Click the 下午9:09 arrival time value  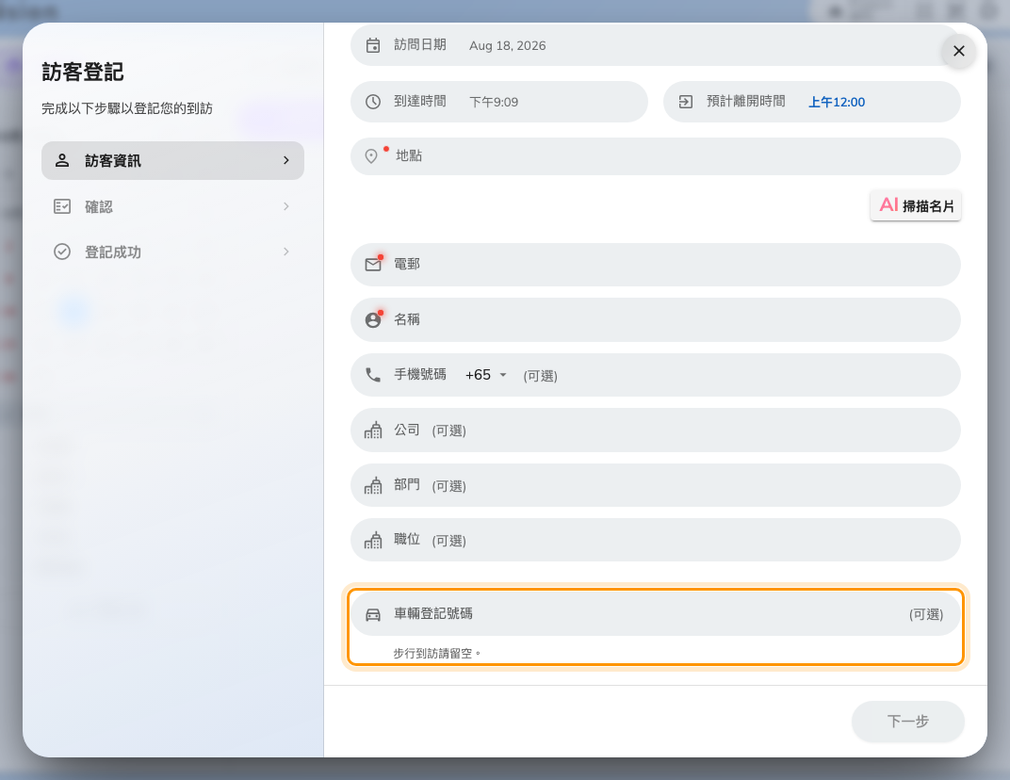point(494,102)
